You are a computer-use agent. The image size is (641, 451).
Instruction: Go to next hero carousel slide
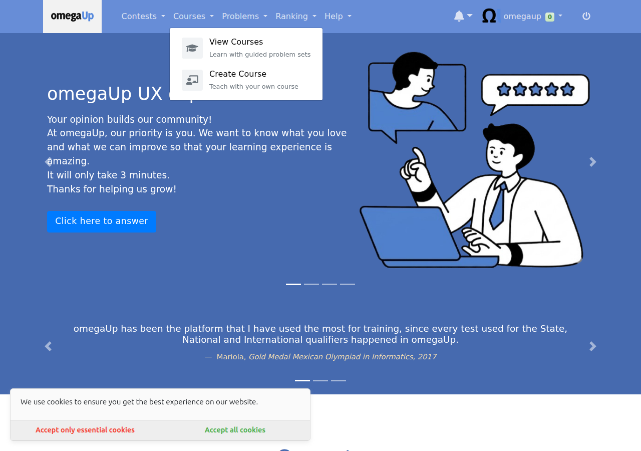click(x=593, y=162)
